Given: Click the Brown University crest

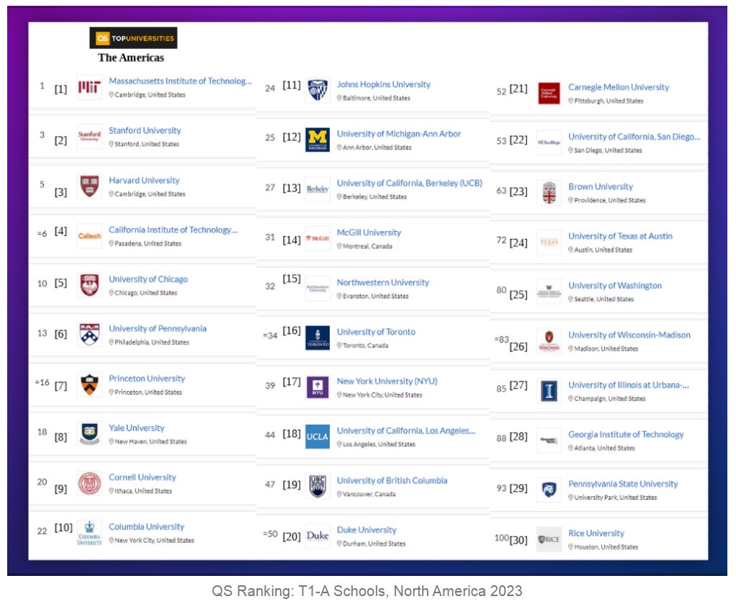Looking at the screenshot, I should point(549,193).
